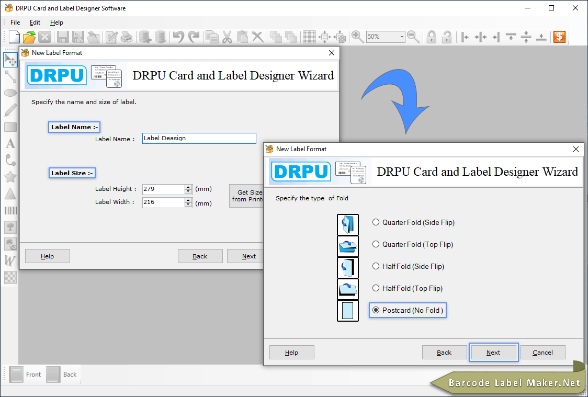The height and width of the screenshot is (397, 588).
Task: Click the Save floppy disk icon
Action: pyautogui.click(x=63, y=37)
